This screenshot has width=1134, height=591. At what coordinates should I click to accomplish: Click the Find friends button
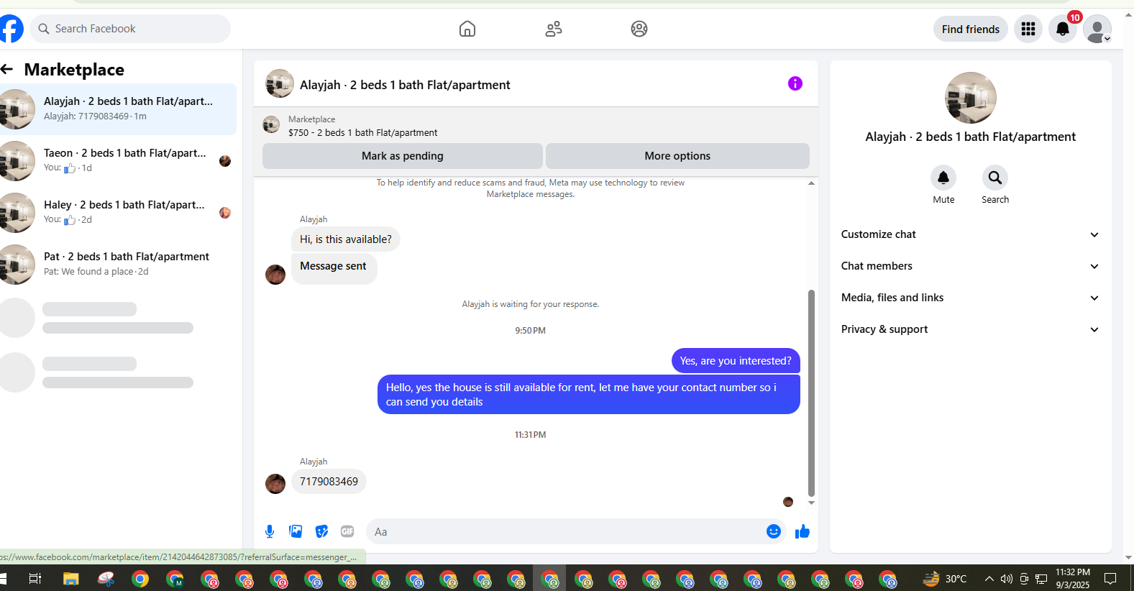tap(971, 29)
